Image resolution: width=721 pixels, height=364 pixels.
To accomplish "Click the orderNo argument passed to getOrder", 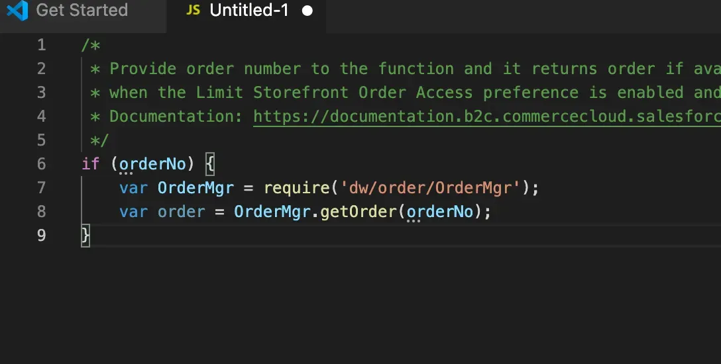I will (x=440, y=212).
